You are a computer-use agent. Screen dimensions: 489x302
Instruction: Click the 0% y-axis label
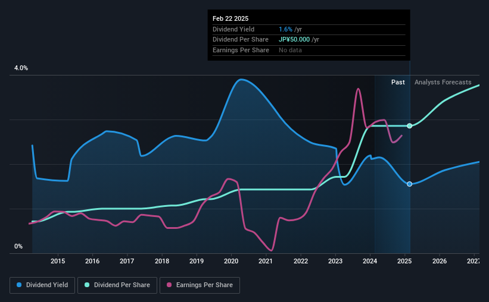(x=18, y=246)
